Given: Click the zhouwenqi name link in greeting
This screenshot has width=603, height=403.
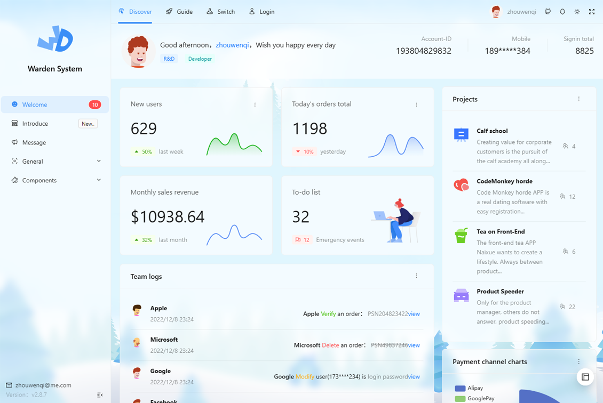Looking at the screenshot, I should (x=232, y=45).
